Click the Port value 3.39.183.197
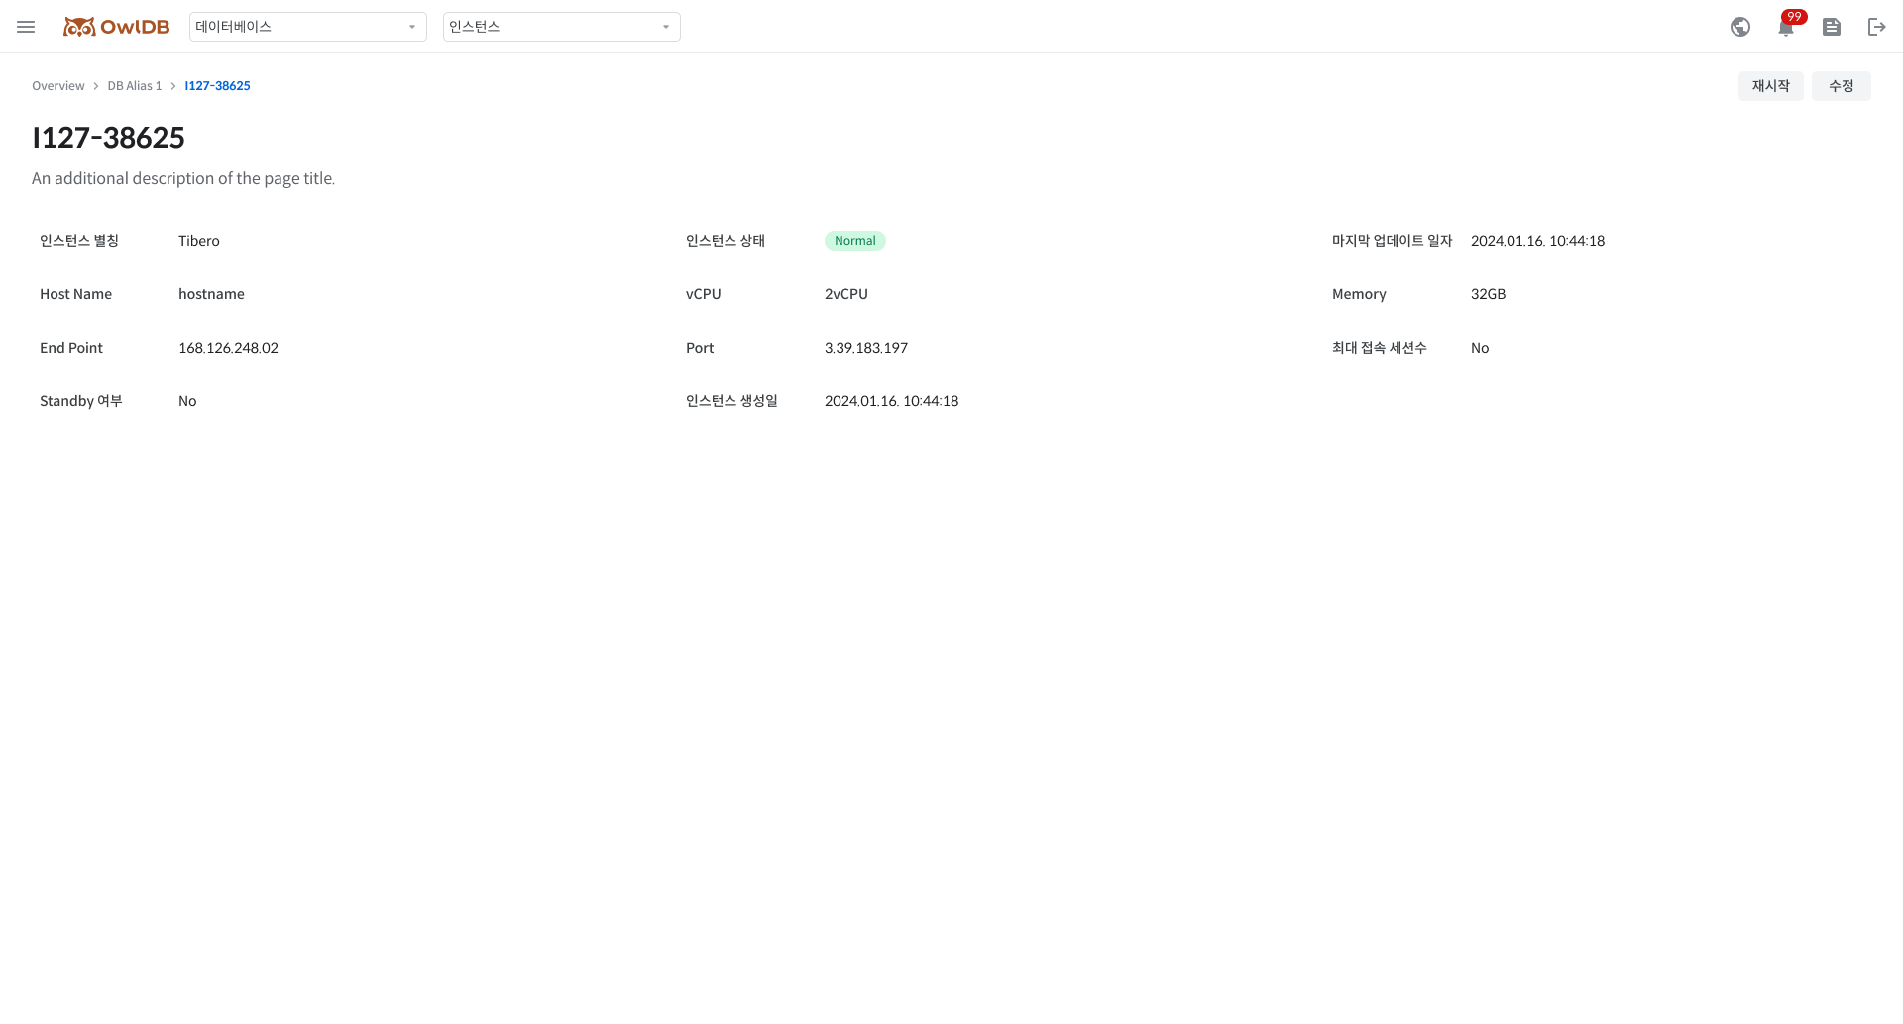The image size is (1903, 1024). click(865, 348)
